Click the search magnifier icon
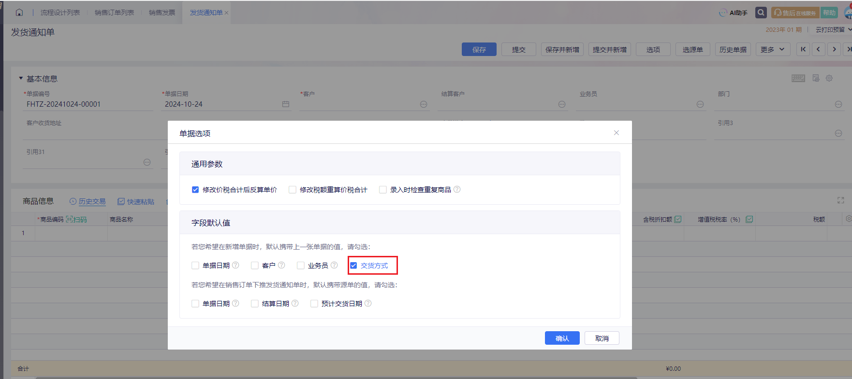This screenshot has width=852, height=379. coord(761,13)
